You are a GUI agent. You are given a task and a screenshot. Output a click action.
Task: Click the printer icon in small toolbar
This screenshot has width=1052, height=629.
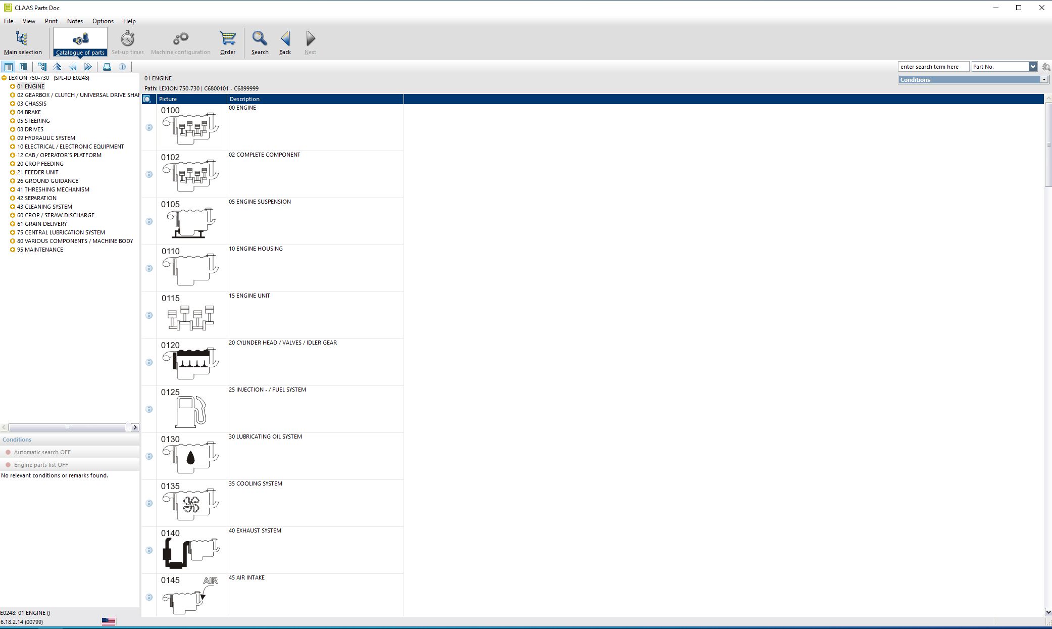(107, 67)
